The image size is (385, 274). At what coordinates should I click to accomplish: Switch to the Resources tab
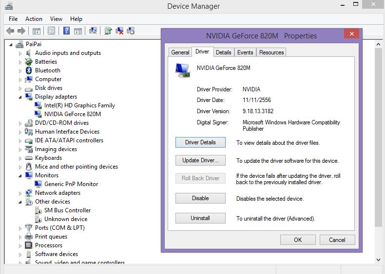coord(271,52)
